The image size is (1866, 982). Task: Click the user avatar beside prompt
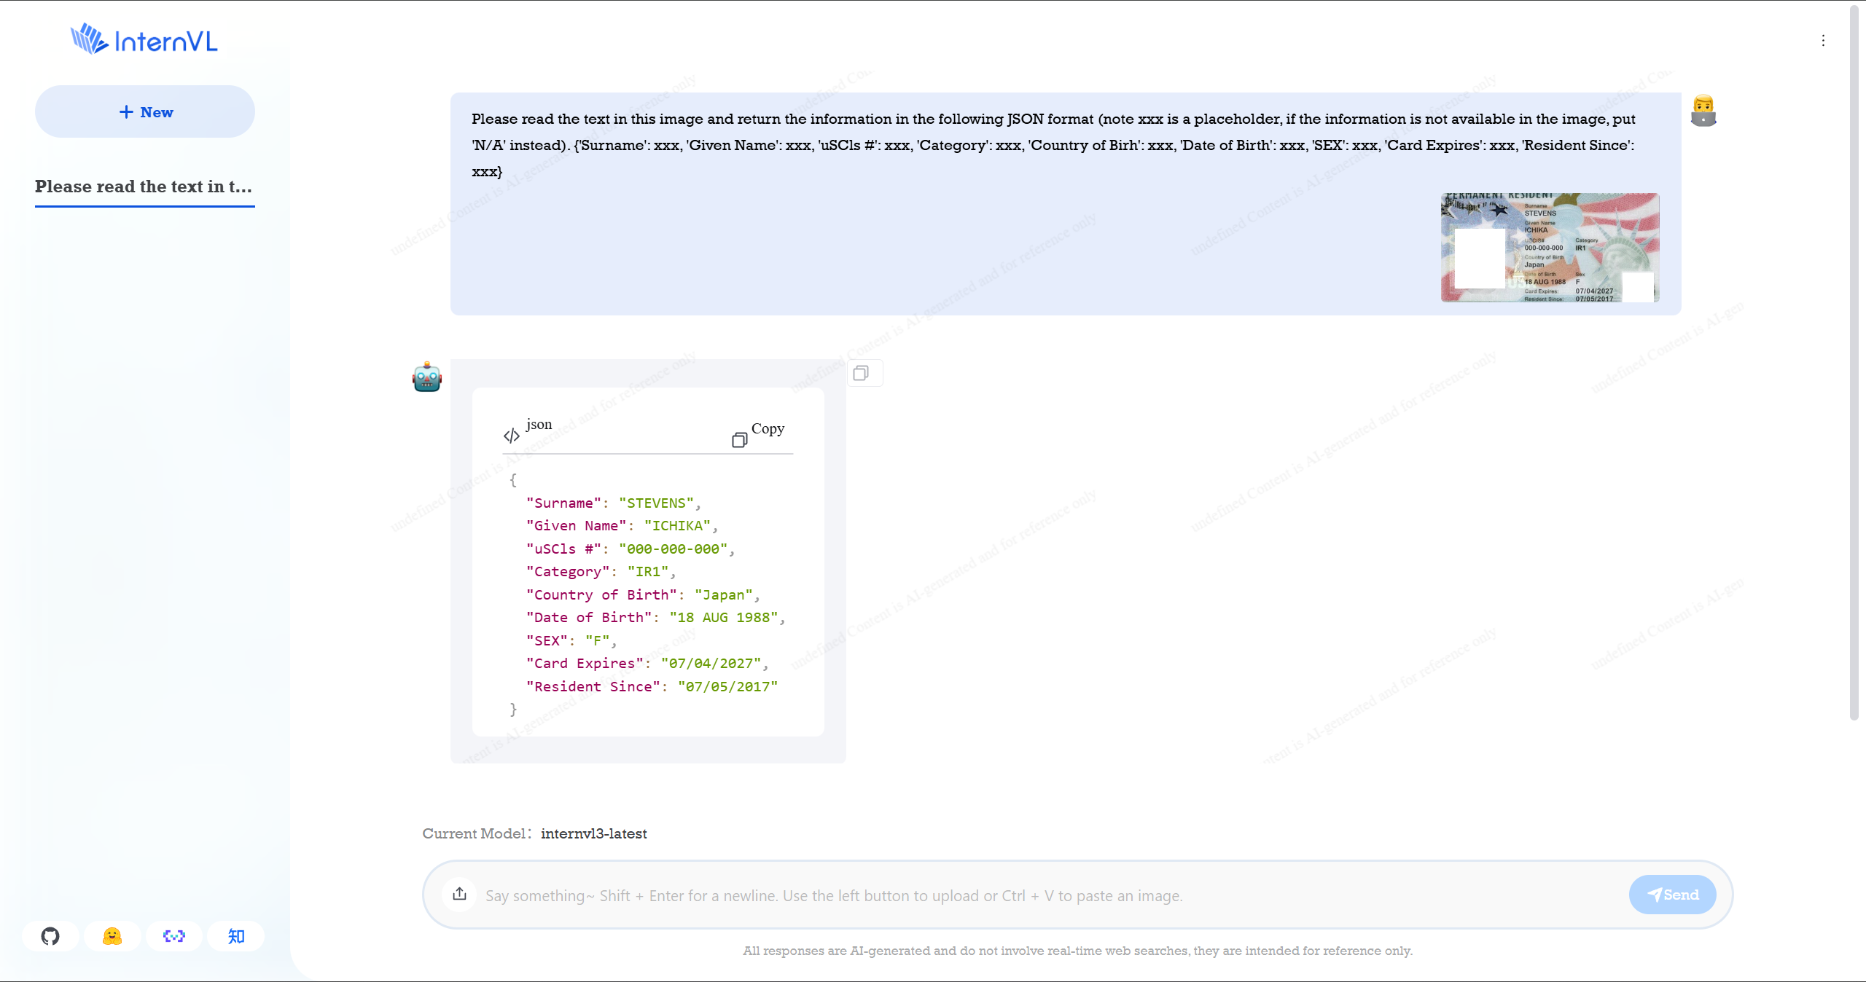pyautogui.click(x=1703, y=111)
